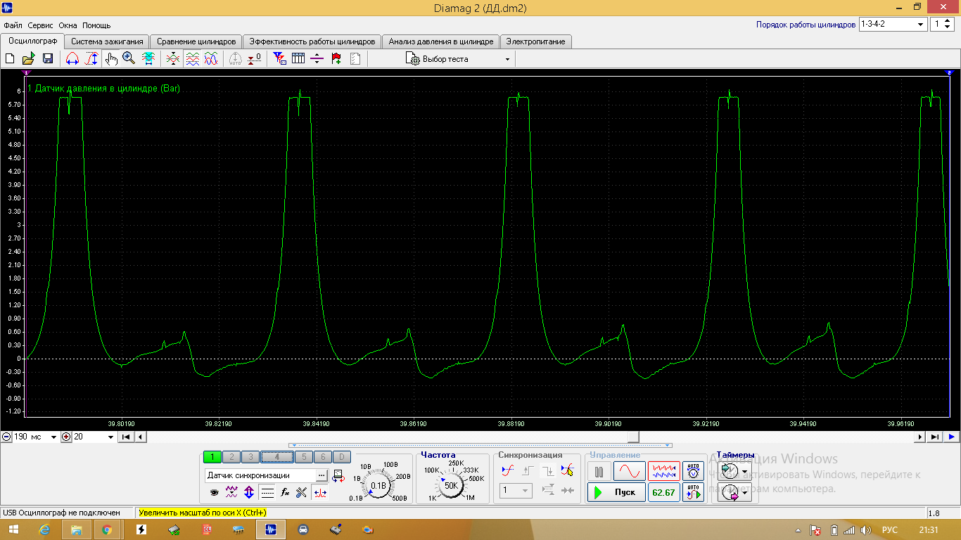The width and height of the screenshot is (961, 540).
Task: Increase the cylinder number spinner value
Action: click(948, 21)
